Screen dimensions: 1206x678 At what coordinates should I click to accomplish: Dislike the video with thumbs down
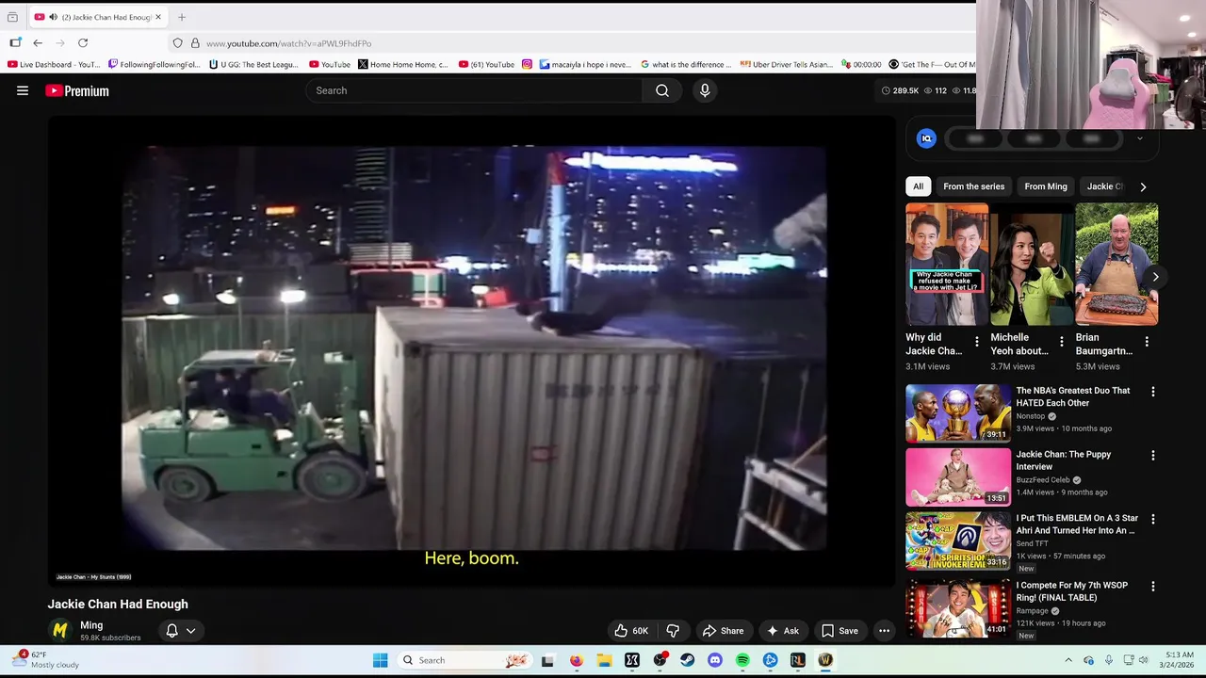[673, 631]
